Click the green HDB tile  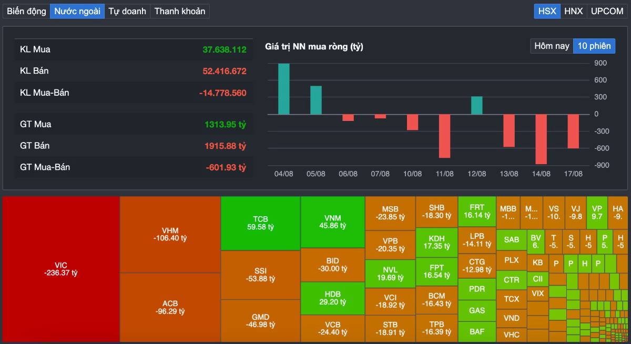pos(332,298)
